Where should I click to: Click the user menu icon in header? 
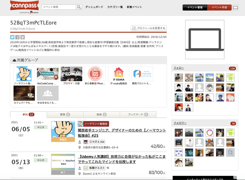235,7
